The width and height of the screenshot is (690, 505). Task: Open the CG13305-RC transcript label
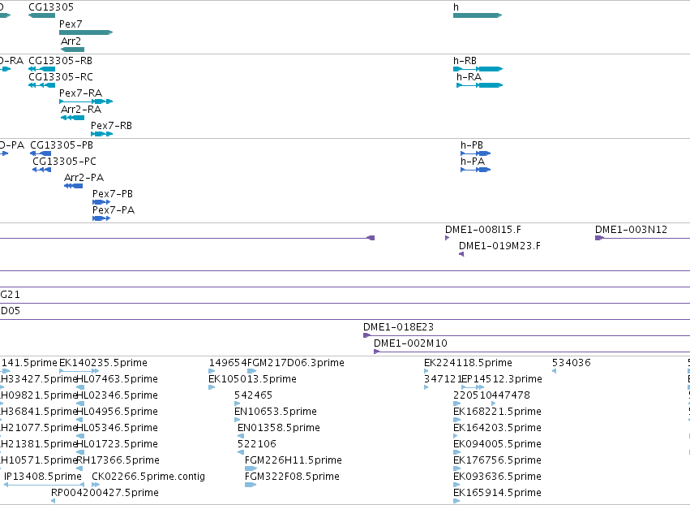61,77
